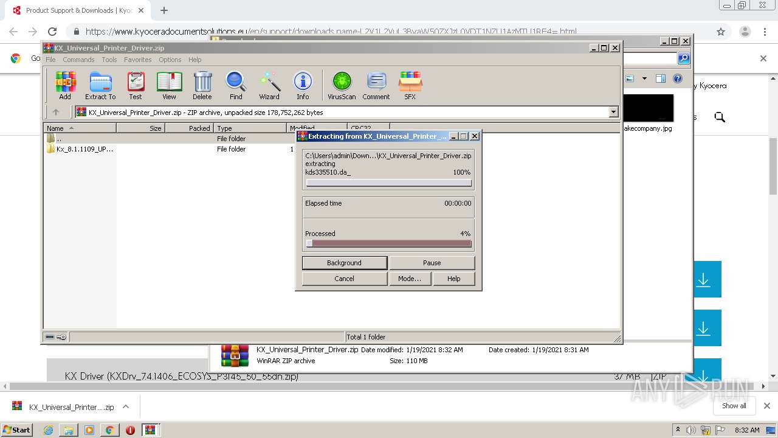Click the Extract To toolbar icon
Screen dimensions: 778x438
pyautogui.click(x=100, y=86)
